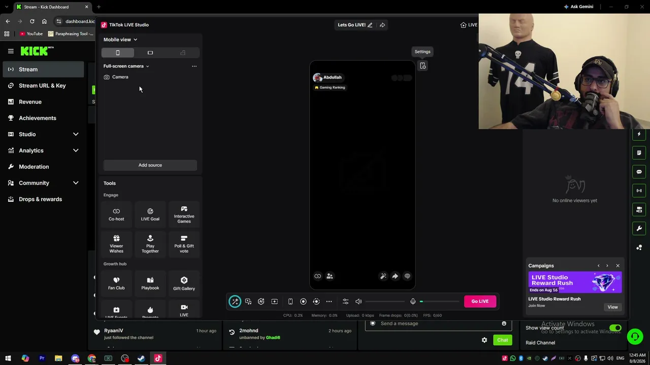Open Drops & rewards in Kick
This screenshot has width=650, height=365.
(x=43, y=199)
